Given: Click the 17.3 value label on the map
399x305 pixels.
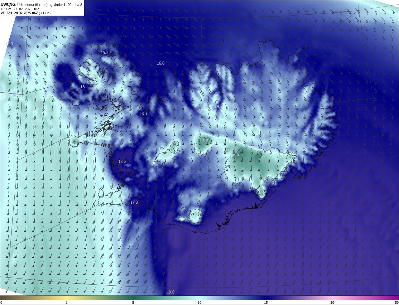Looking at the screenshot, I should click(134, 202).
